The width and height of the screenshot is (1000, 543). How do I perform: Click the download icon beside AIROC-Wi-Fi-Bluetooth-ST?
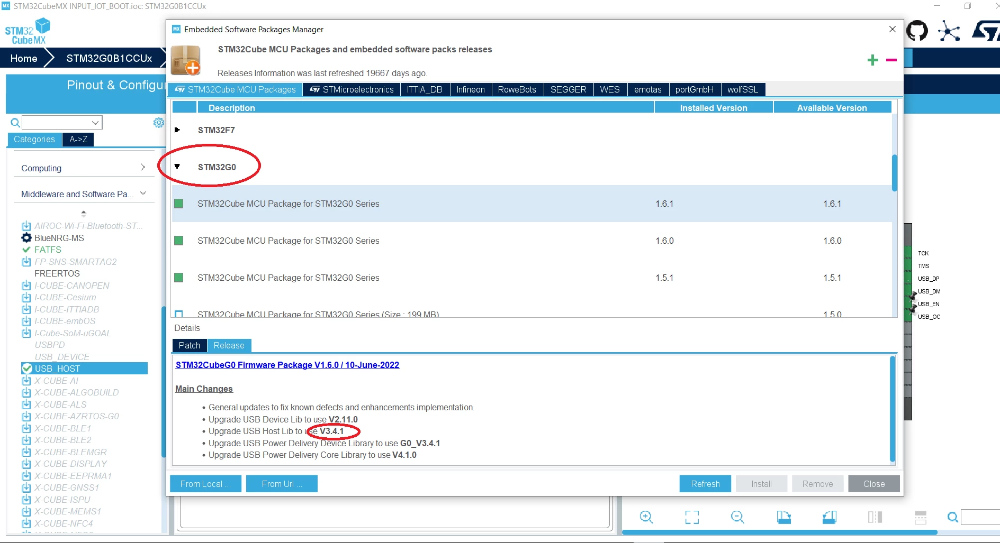[26, 226]
